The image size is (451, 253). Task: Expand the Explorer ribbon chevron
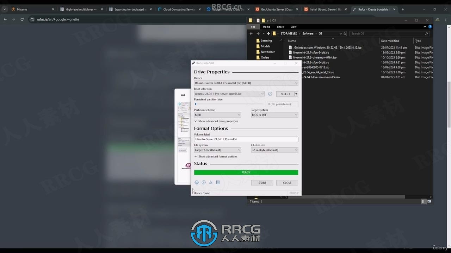pos(425,27)
